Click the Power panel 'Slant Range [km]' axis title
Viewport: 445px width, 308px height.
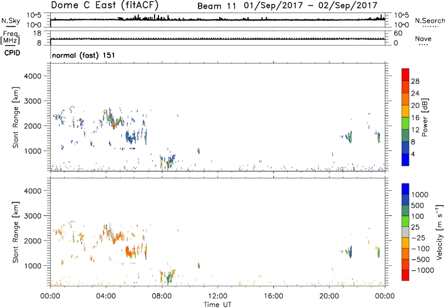tap(16, 117)
